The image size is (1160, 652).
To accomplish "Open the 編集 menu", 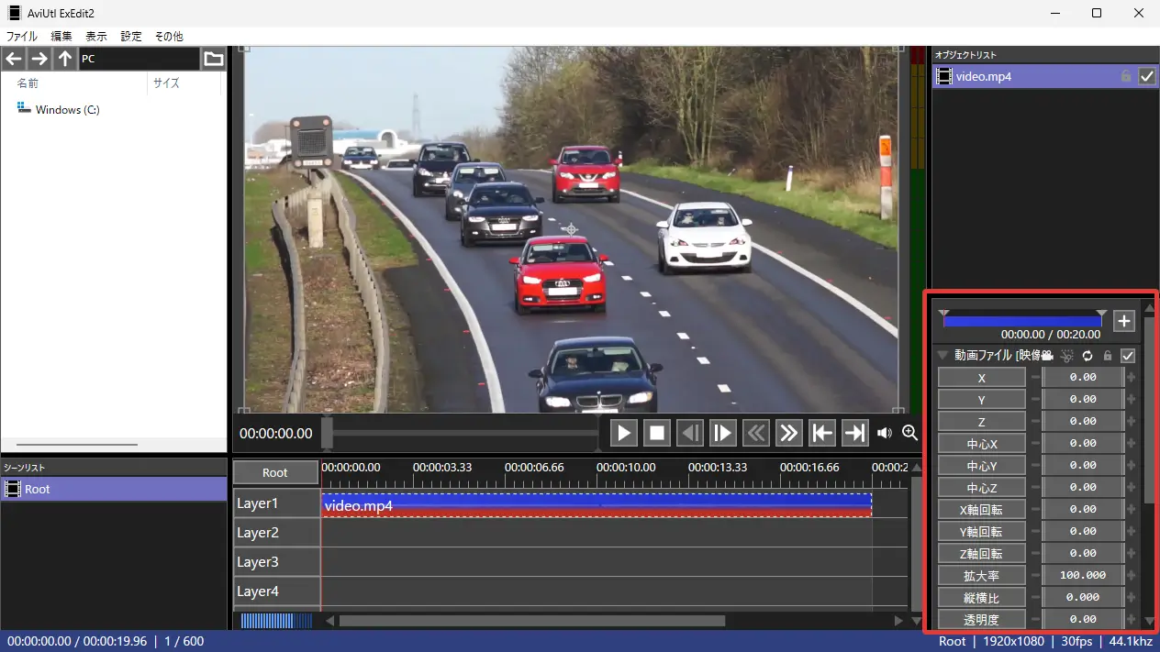I will [61, 37].
